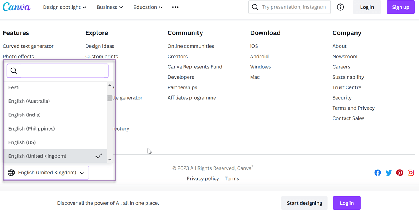419x210 pixels.
Task: Open Online communities link
Action: [x=191, y=46]
